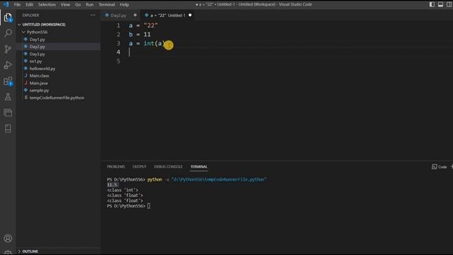Expand the OUTLINE section
Viewport: 453px width, 255px height.
pos(30,251)
